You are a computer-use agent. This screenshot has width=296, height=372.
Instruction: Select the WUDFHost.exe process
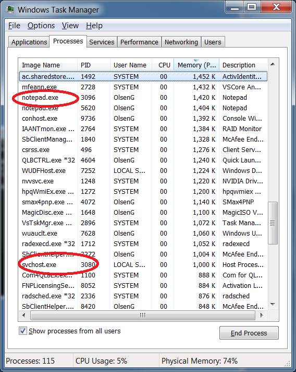[x=143, y=170]
